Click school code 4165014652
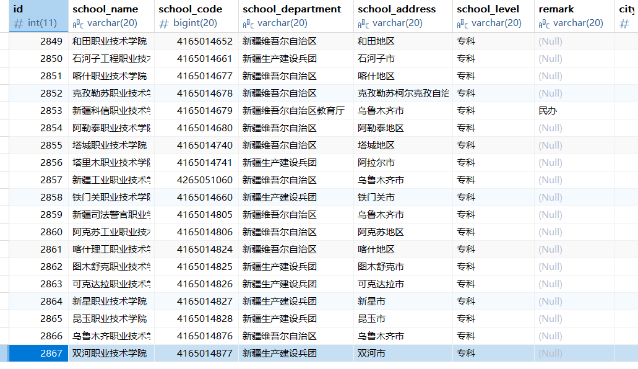The width and height of the screenshot is (638, 369). [x=197, y=41]
